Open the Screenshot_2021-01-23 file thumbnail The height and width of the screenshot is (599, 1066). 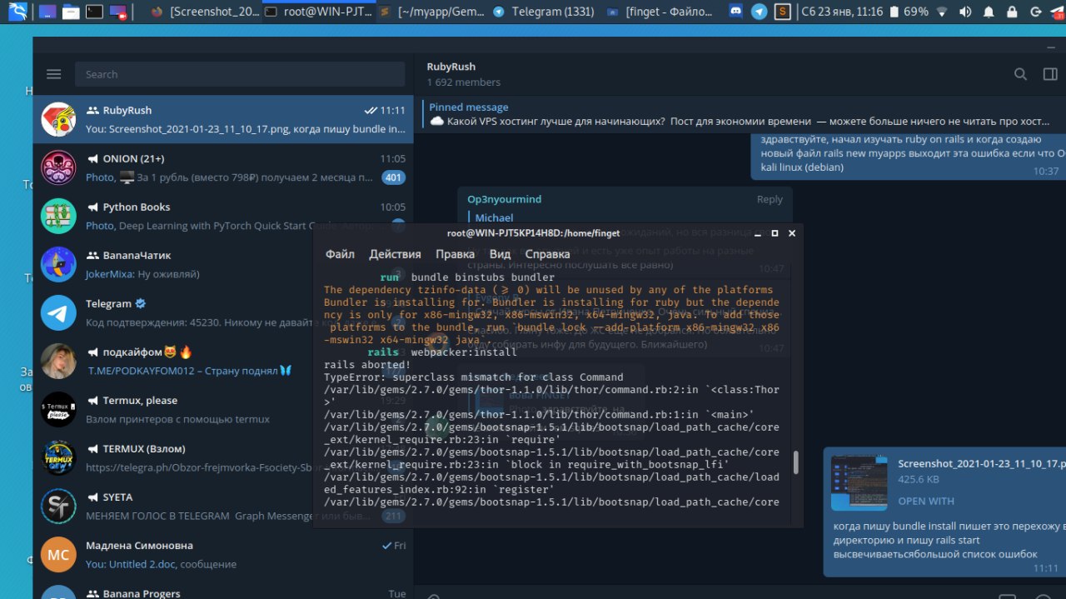pos(859,483)
